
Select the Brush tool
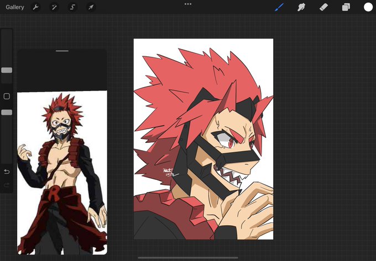[279, 7]
